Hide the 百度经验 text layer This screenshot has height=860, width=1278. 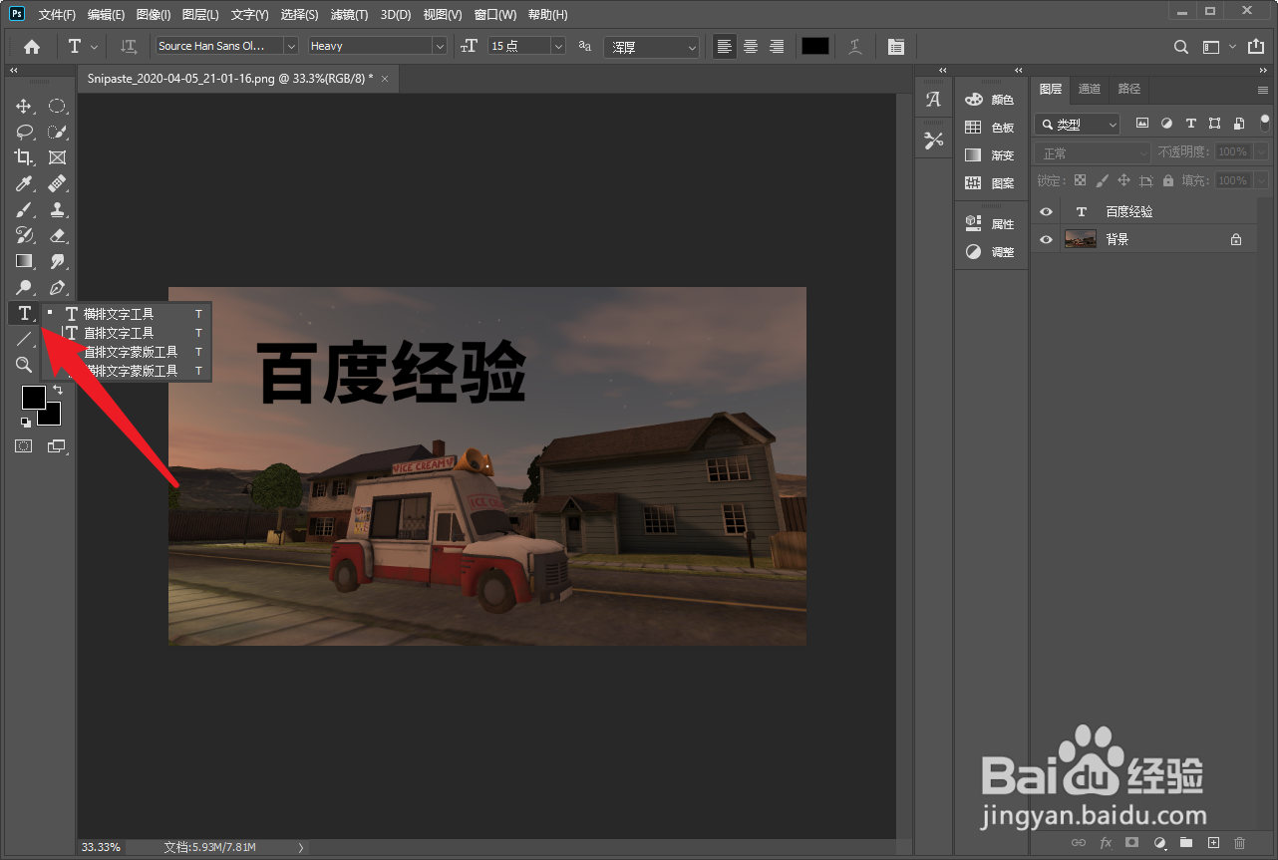pyautogui.click(x=1046, y=211)
